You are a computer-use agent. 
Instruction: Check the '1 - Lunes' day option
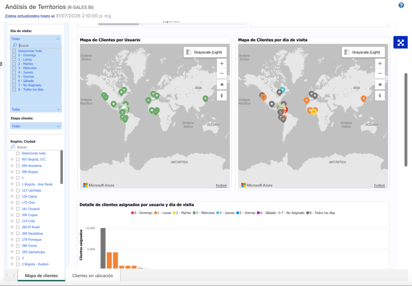[14, 59]
